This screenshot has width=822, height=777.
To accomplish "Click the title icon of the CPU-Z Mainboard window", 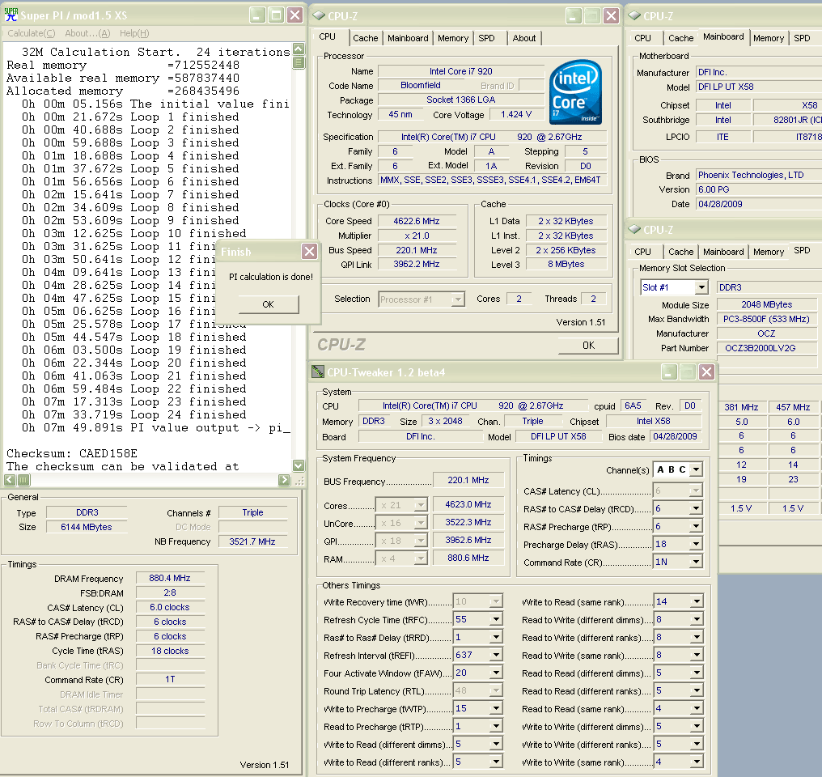I will [x=634, y=15].
